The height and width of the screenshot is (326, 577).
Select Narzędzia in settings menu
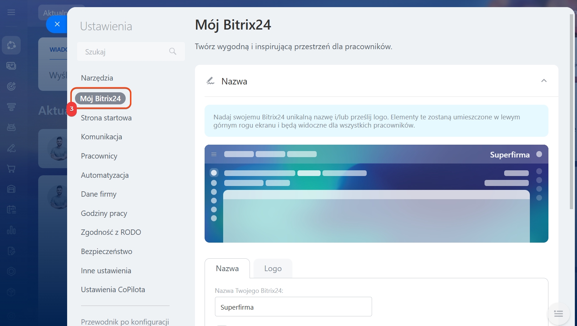(x=97, y=78)
